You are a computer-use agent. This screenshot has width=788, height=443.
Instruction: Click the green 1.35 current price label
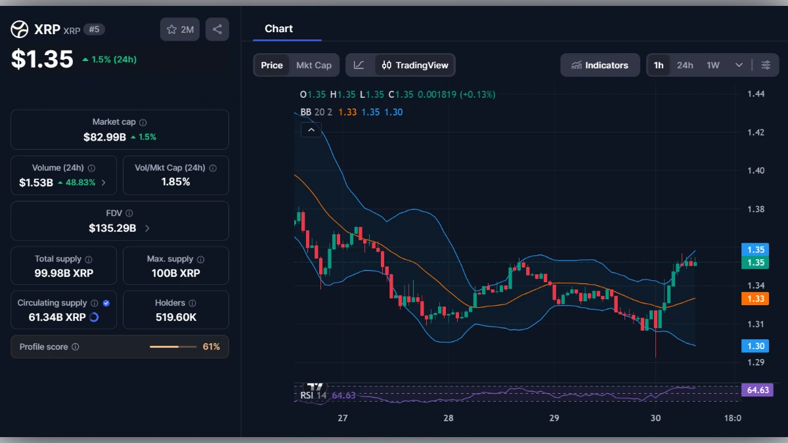pos(755,263)
